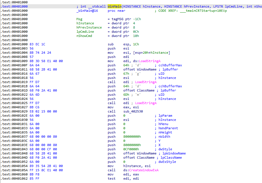The width and height of the screenshot is (262, 183).
Task: Click LoadStringA in mov edi instruction
Action: (150, 61)
